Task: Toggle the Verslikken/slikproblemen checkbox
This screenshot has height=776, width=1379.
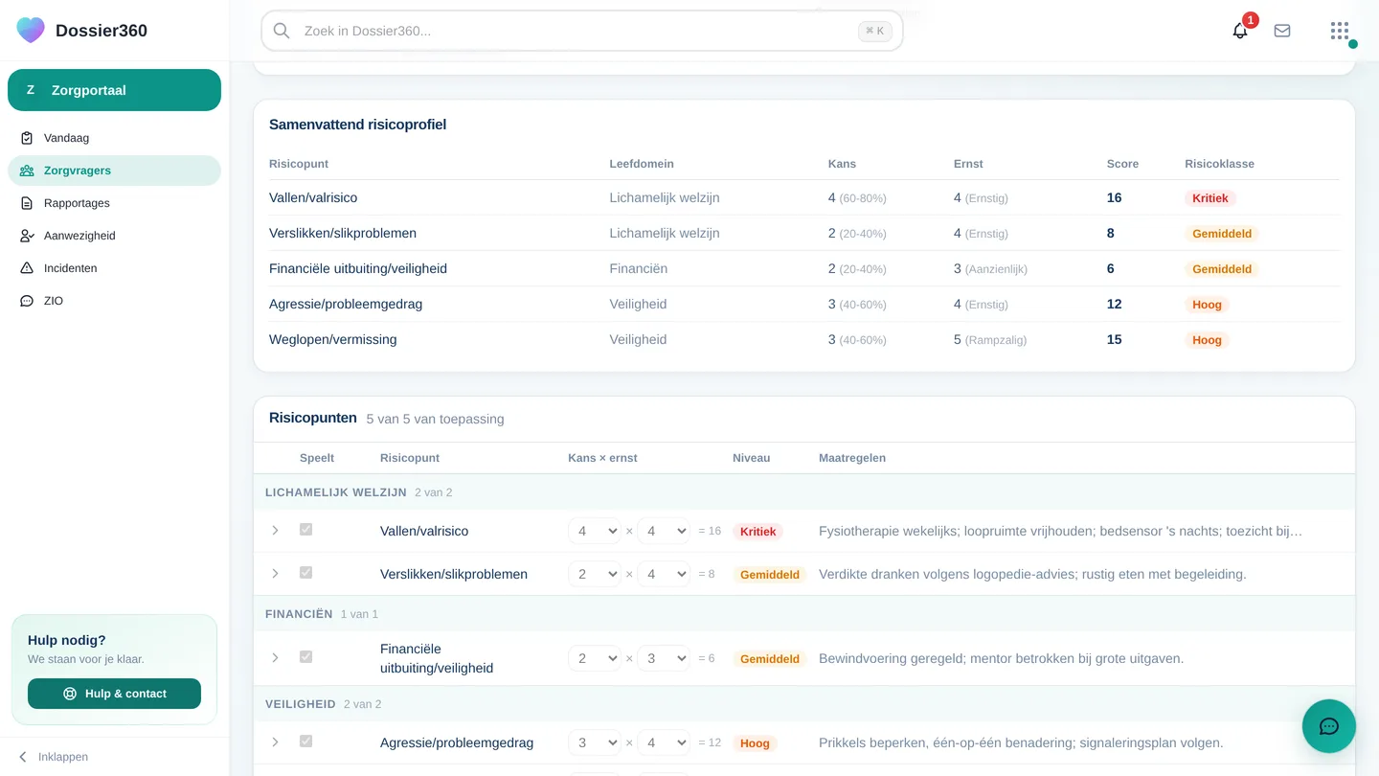Action: (x=305, y=573)
